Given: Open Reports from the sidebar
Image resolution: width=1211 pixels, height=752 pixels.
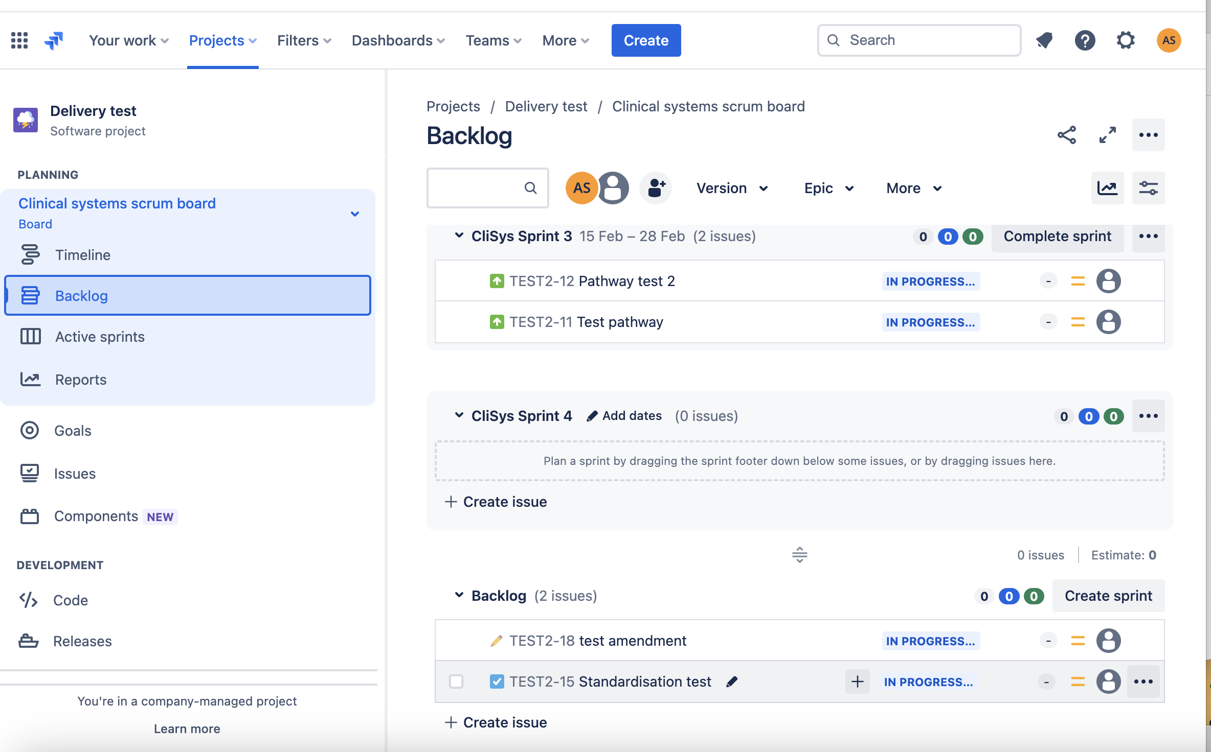Looking at the screenshot, I should (x=187, y=380).
